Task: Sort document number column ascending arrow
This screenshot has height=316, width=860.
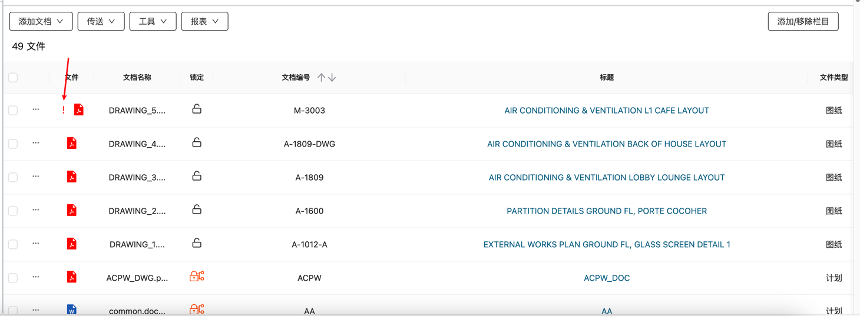Action: (x=321, y=78)
